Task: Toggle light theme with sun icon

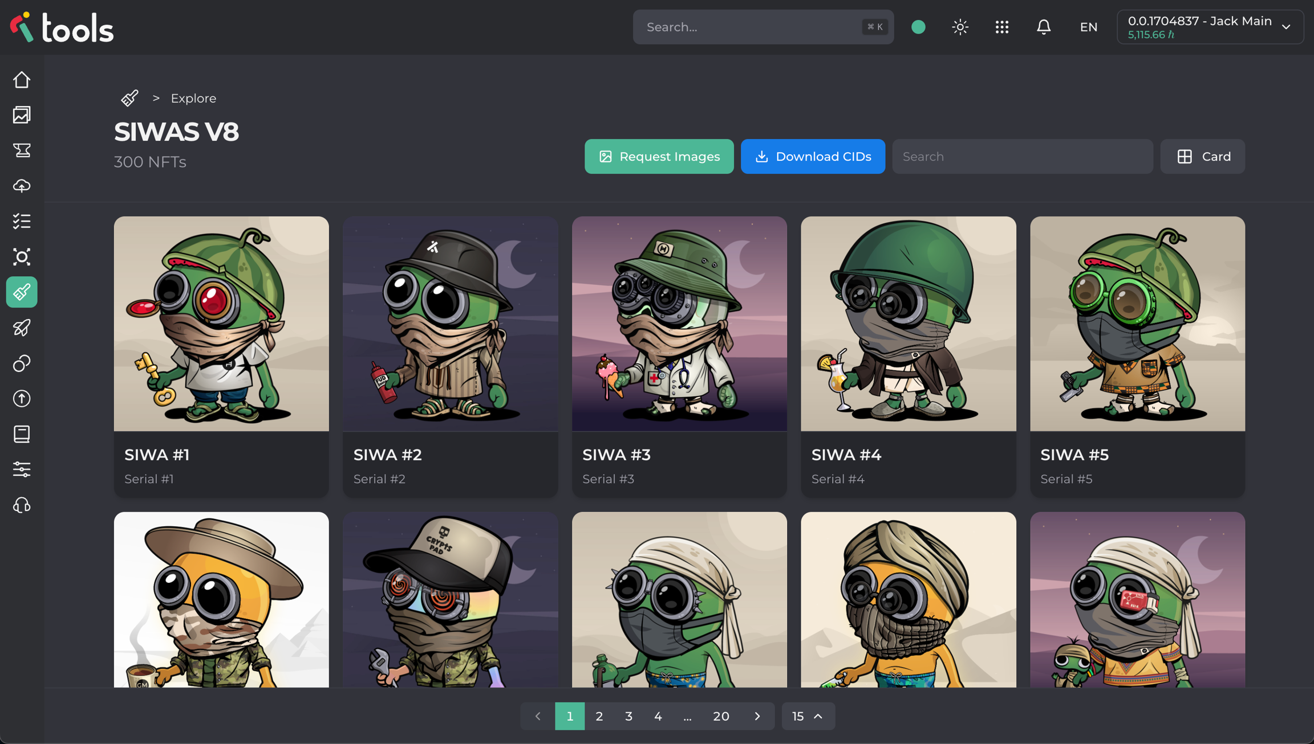Action: tap(960, 27)
